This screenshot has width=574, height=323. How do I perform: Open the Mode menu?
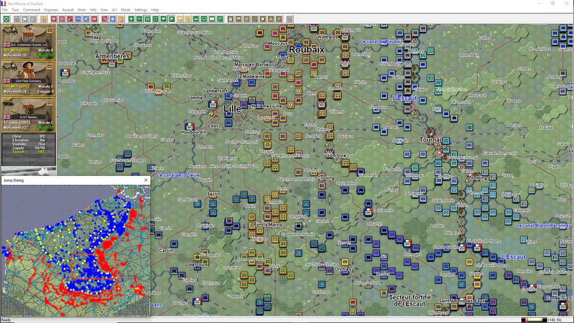coord(125,10)
